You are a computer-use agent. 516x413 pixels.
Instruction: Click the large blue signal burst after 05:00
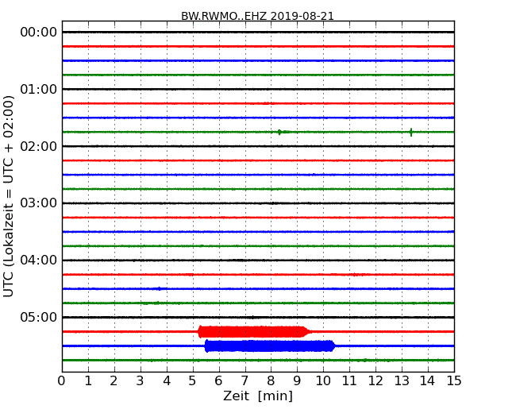tap(270, 345)
